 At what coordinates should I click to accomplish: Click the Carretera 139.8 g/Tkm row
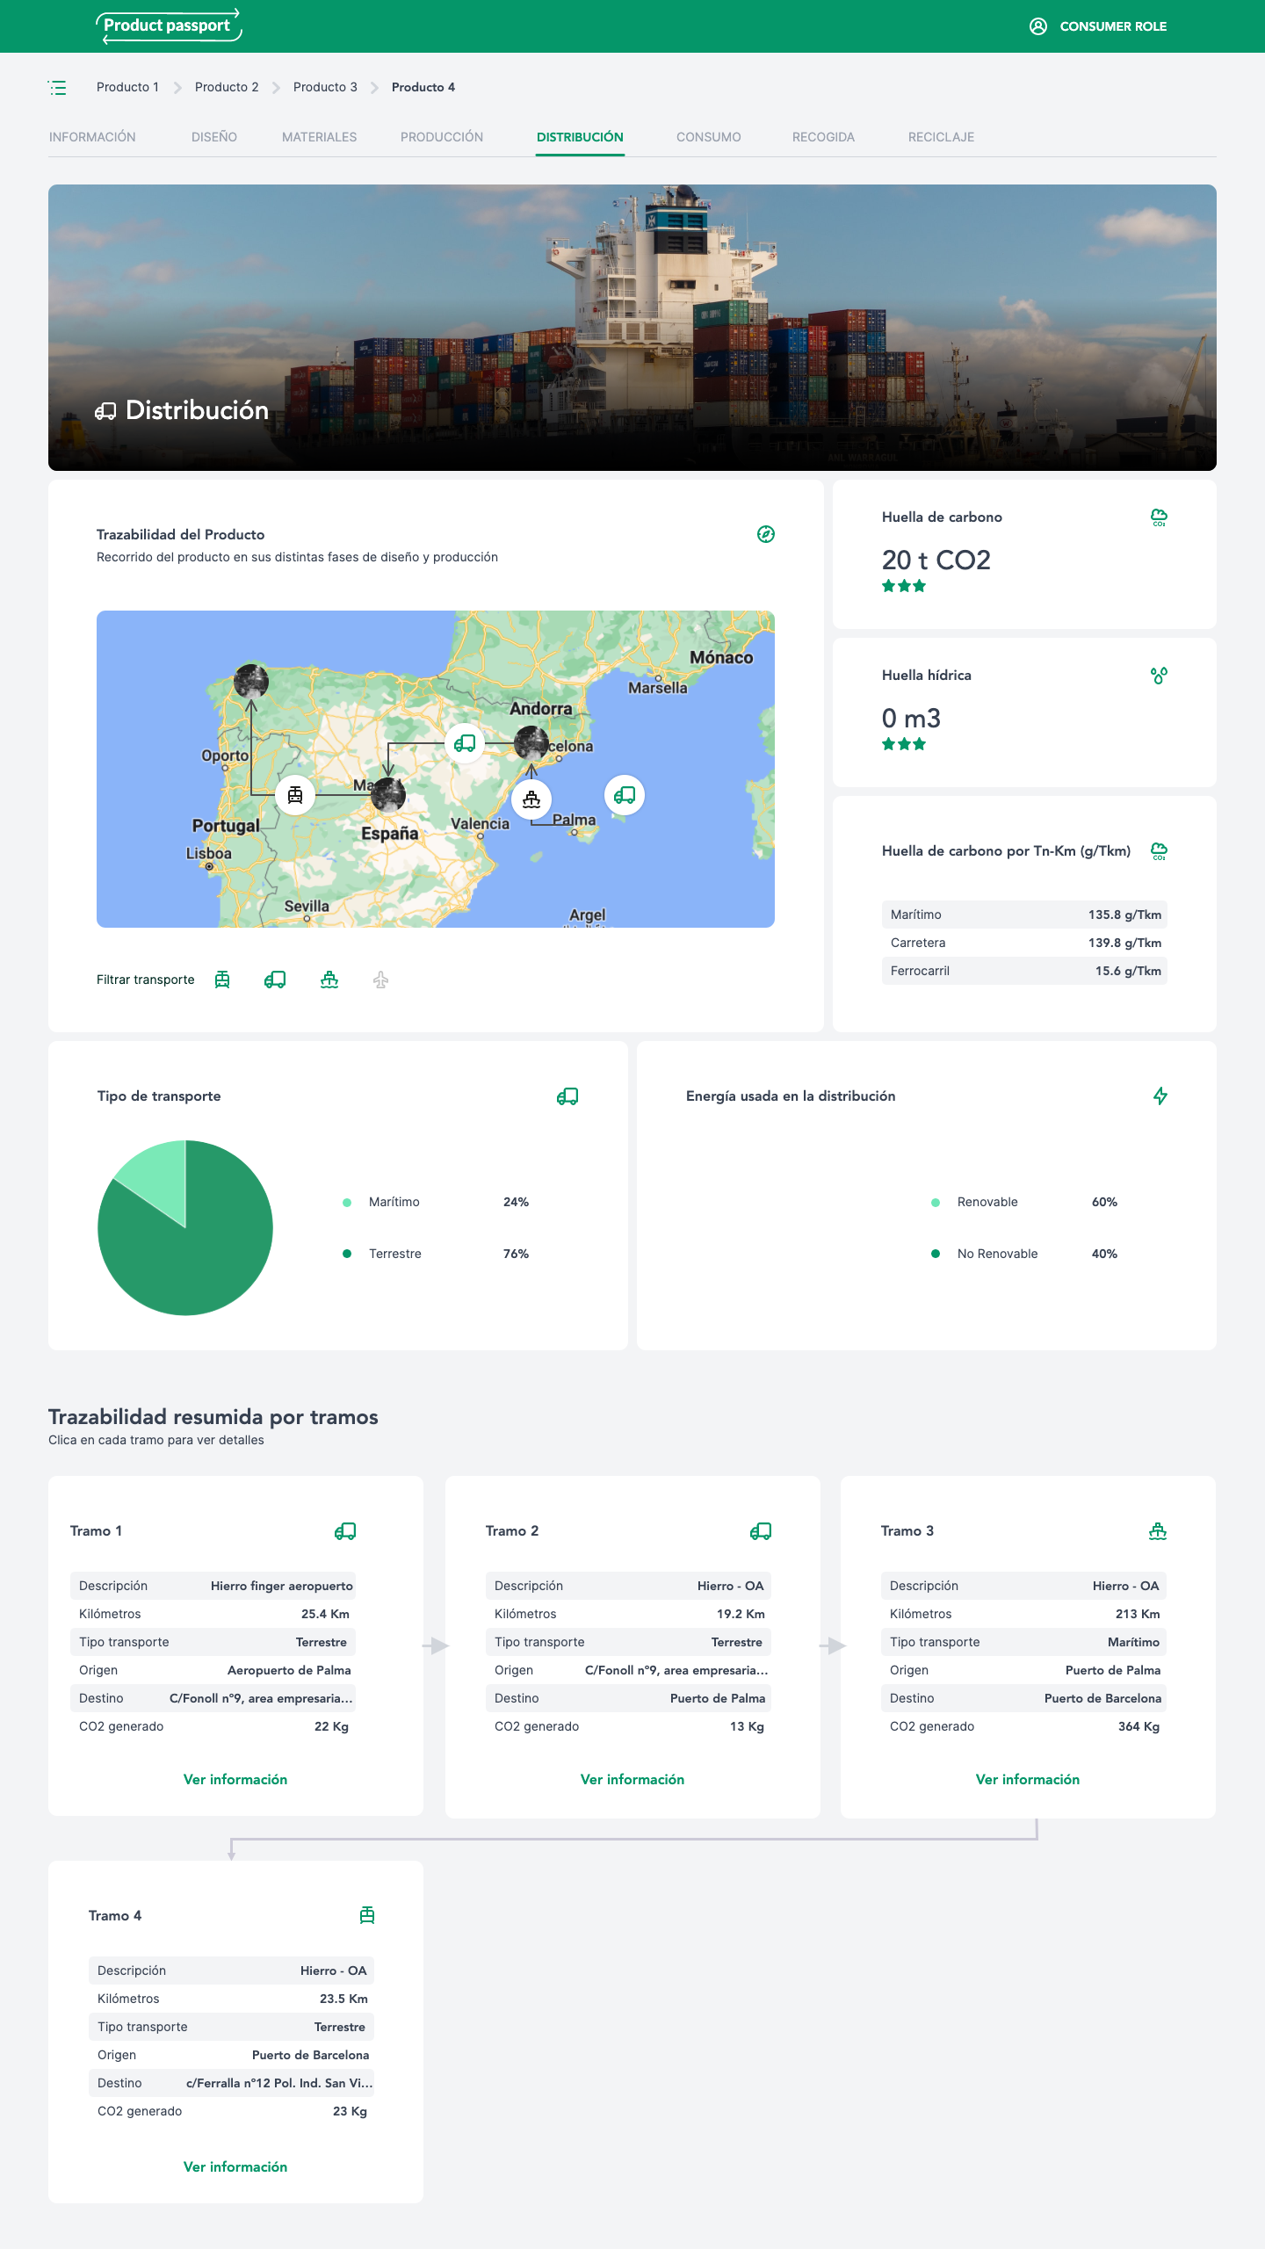1024,943
